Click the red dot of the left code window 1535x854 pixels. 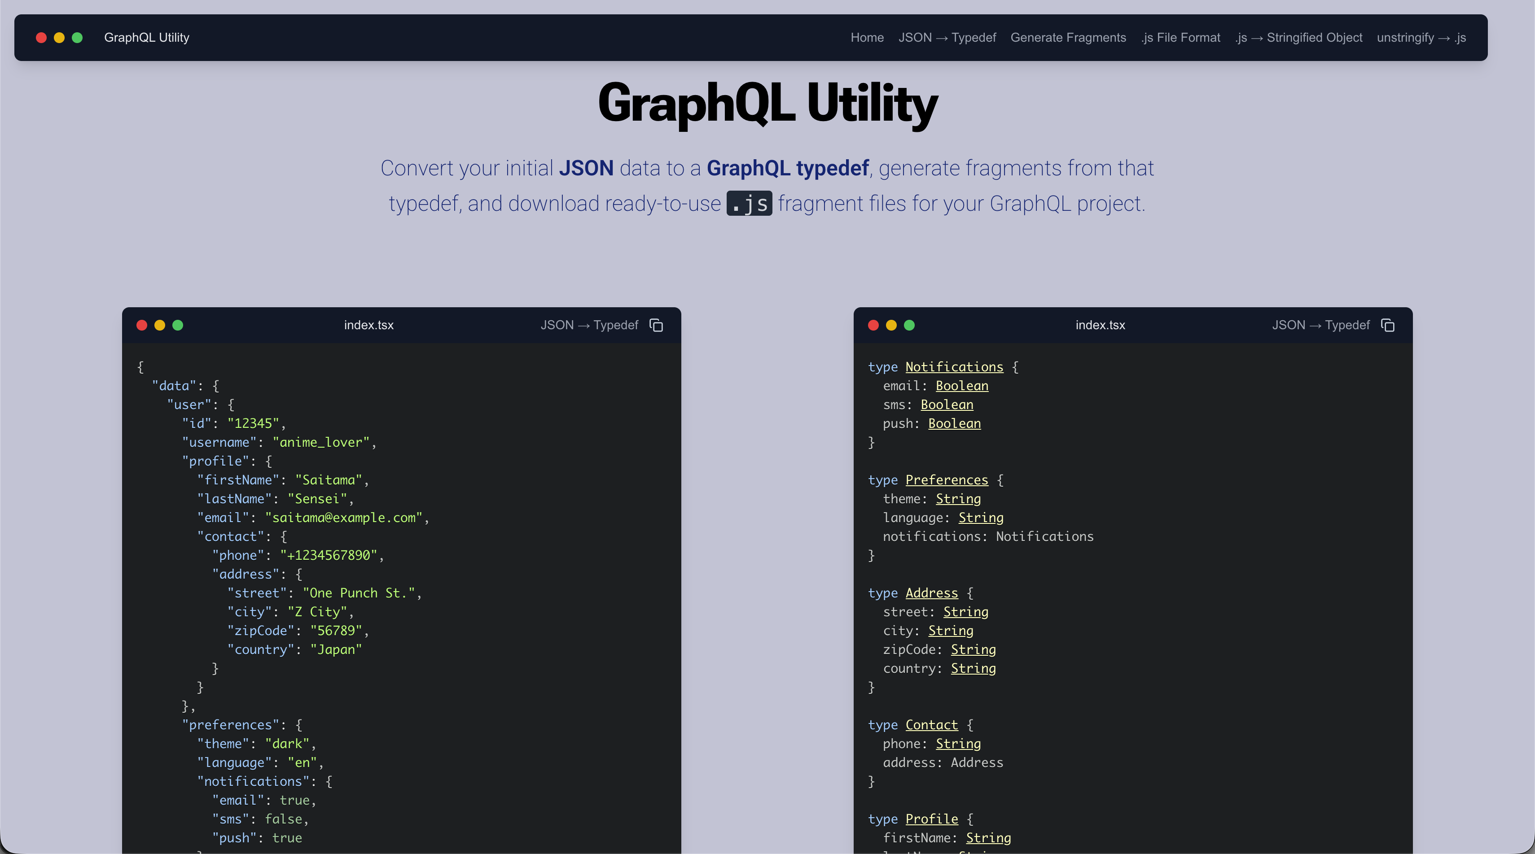[142, 325]
